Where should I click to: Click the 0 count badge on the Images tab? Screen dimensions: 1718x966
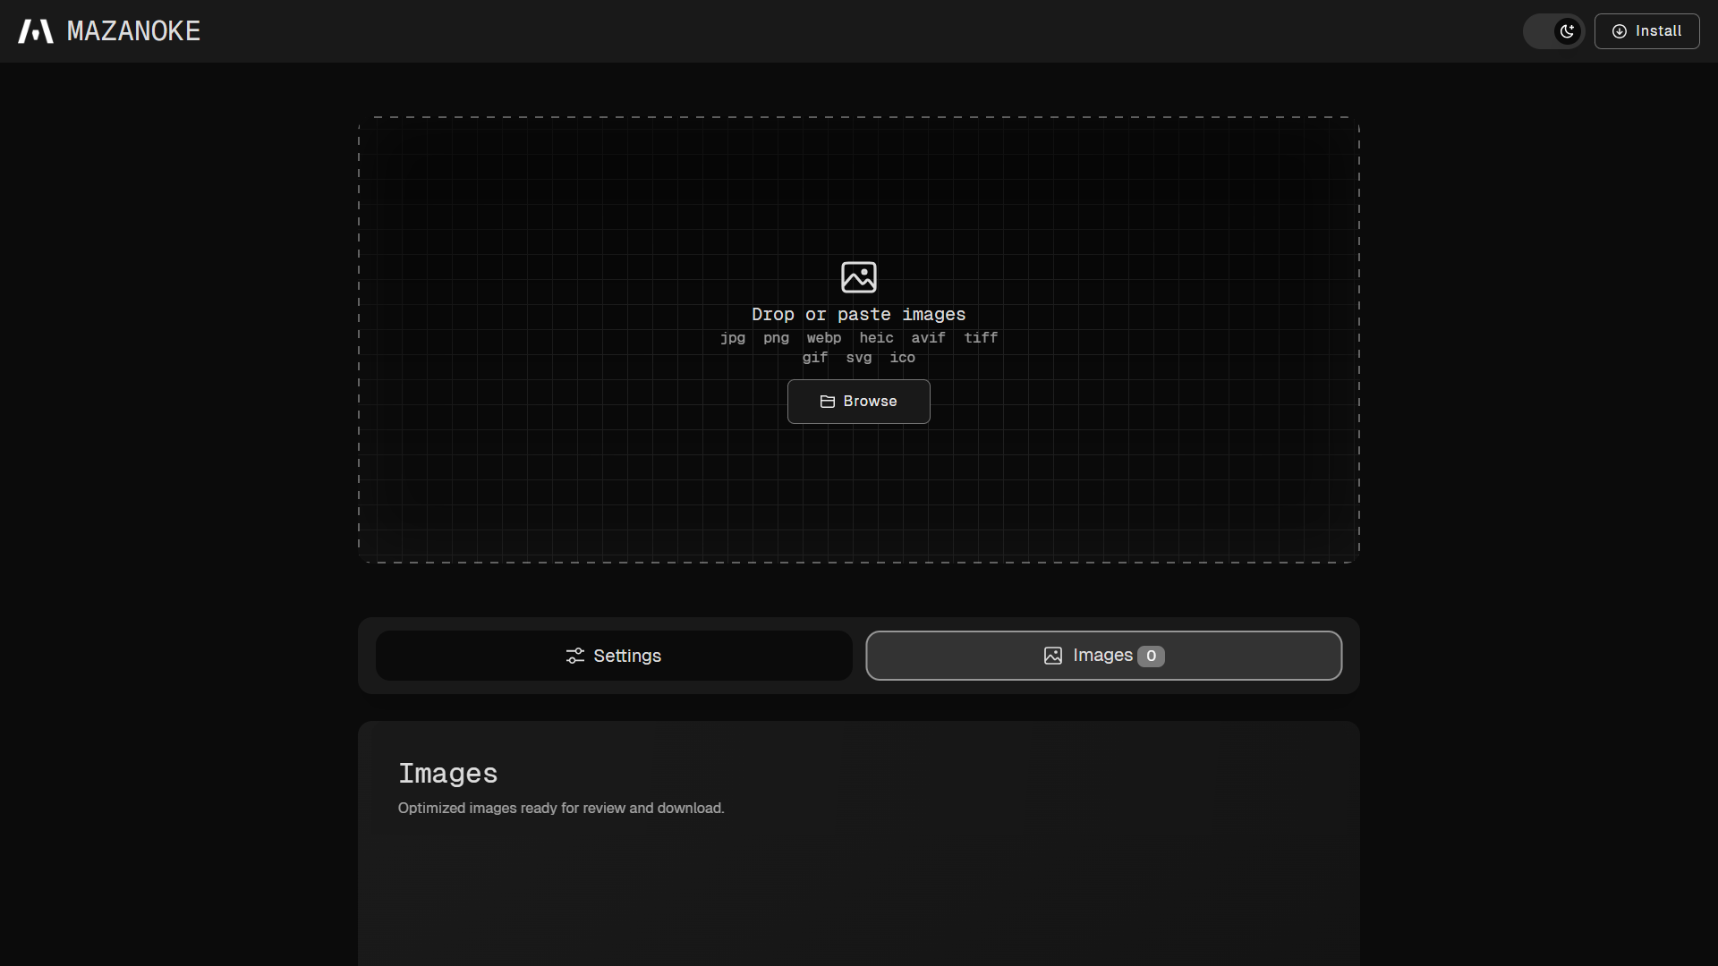point(1151,657)
